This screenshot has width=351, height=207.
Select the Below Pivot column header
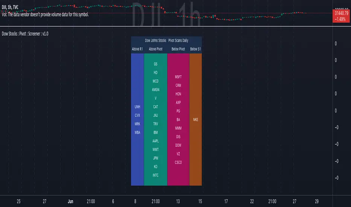[x=178, y=49]
